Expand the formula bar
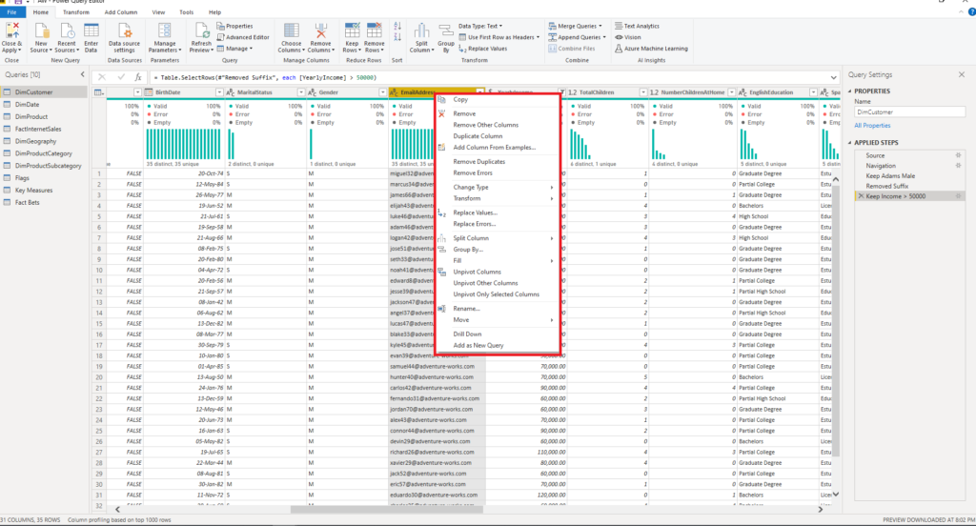Viewport: 976px width, 526px height. coord(833,77)
